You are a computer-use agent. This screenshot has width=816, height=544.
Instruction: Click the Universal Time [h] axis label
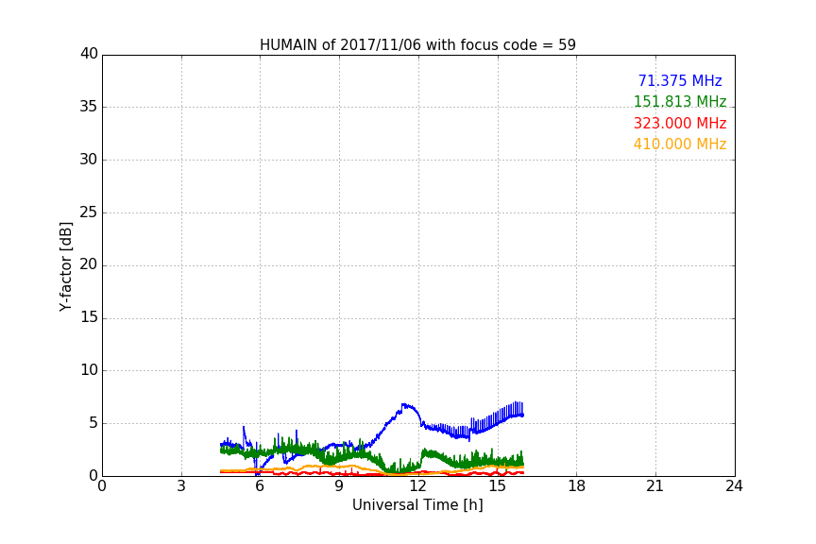tap(417, 505)
